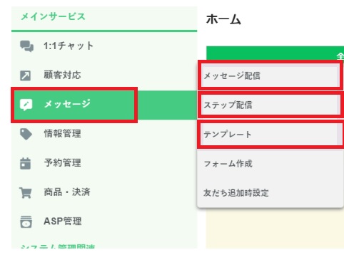Click the 1:1チャット speech bubbles icon
This screenshot has width=344, height=272.
point(26,46)
